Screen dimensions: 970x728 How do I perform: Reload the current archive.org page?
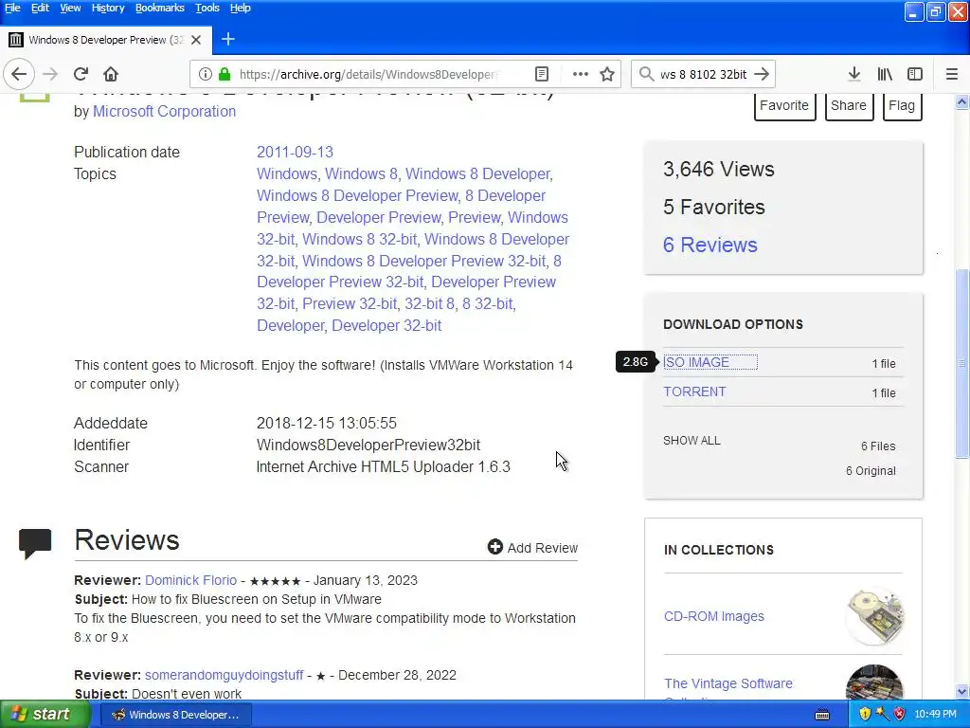pos(81,74)
